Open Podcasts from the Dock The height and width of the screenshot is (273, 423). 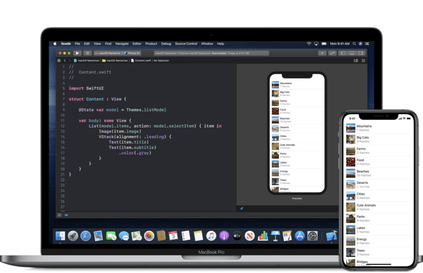tap(224, 236)
